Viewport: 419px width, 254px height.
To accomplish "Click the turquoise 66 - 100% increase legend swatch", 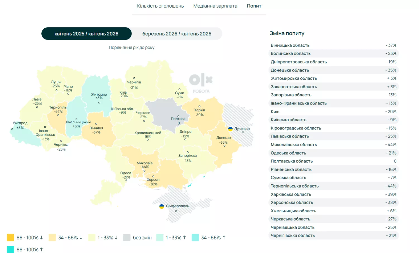I will click(x=10, y=250).
